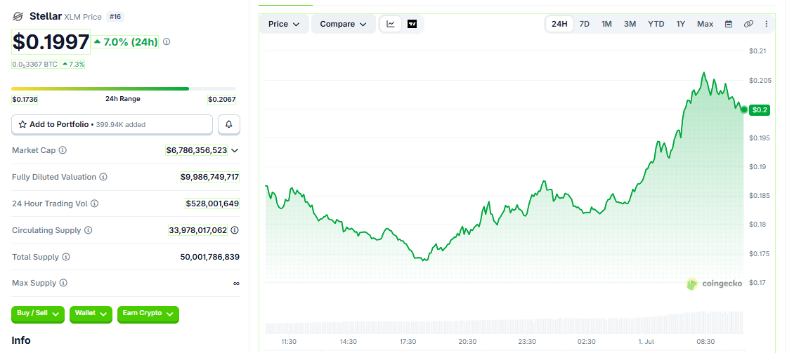Open the Circulating Supply label info icon
The height and width of the screenshot is (353, 787).
[x=88, y=230]
